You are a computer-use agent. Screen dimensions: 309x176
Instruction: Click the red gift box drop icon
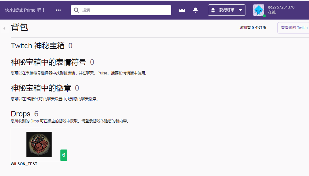coord(39,144)
